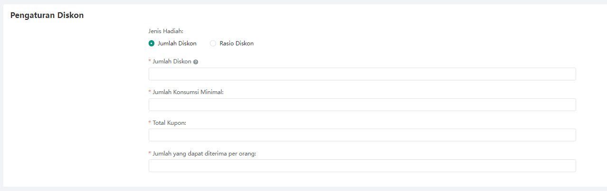Click the asterisk before Jumlah Konsumsi Minimal
Viewport: 607px width, 191px height.
150,92
